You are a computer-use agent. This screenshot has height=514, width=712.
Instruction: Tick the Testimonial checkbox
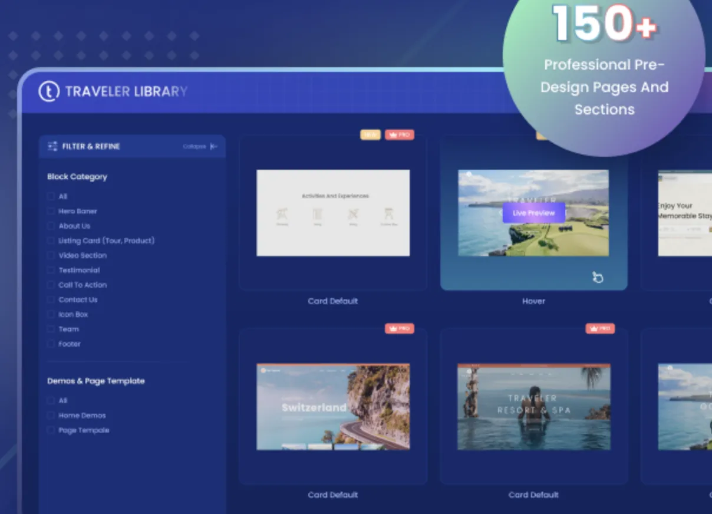(51, 270)
